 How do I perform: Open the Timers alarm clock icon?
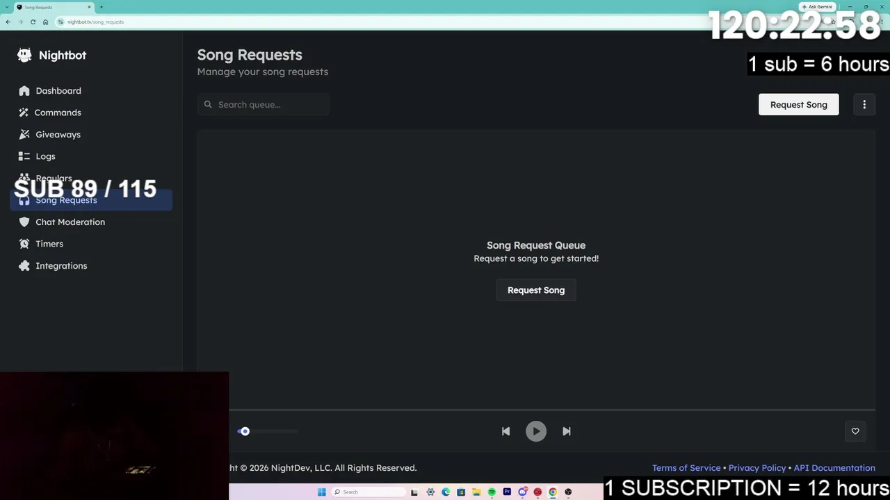point(24,244)
